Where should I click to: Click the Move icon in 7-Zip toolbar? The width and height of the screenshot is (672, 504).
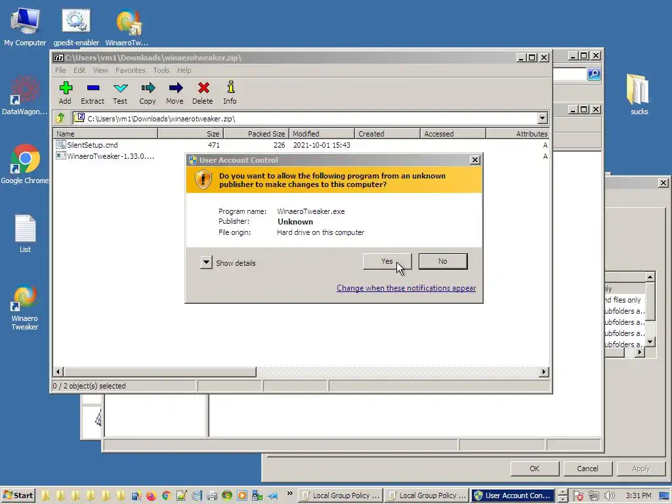[x=175, y=89]
